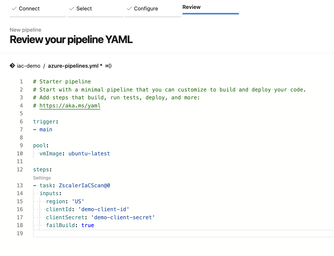Click the iac-demo repository name

(x=28, y=66)
